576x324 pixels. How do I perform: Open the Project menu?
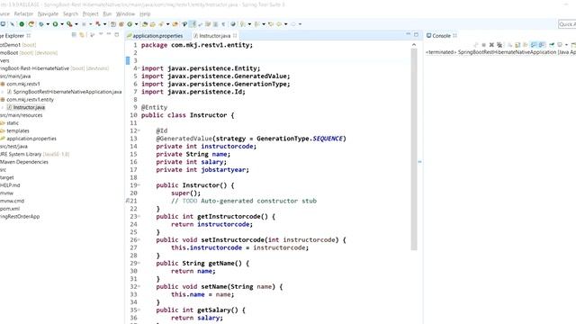pyautogui.click(x=90, y=14)
